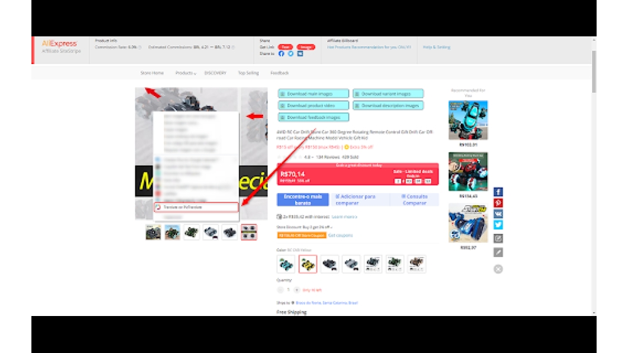This screenshot has width=628, height=353.
Task: Open first gallery thumbnail of the car
Action: pyautogui.click(x=153, y=232)
